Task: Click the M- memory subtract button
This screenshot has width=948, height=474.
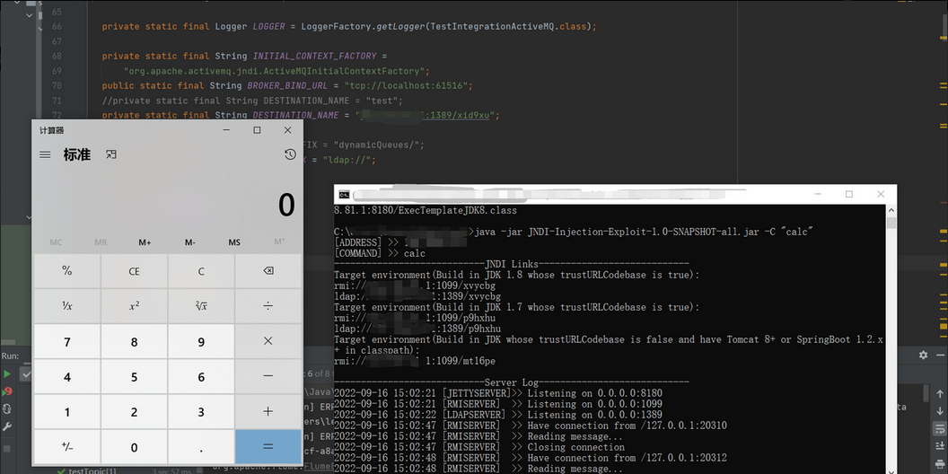Action: [189, 242]
